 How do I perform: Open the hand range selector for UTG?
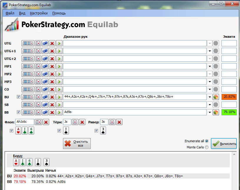[28, 43]
